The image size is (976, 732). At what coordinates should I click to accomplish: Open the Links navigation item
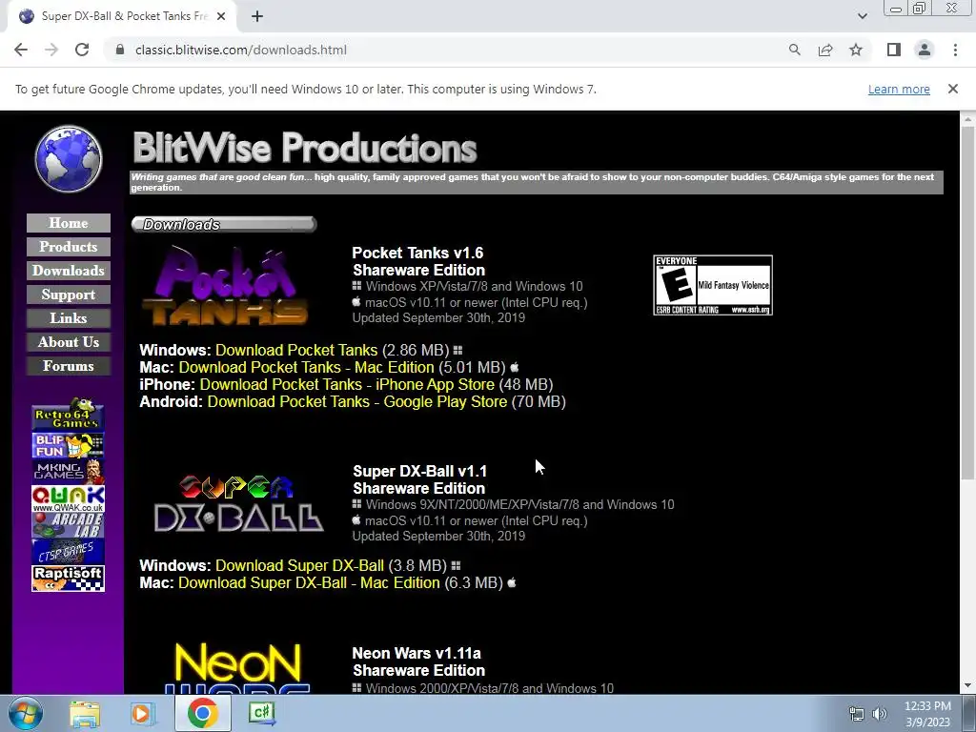69,318
